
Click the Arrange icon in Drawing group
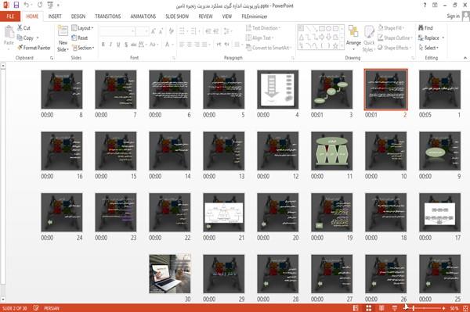pos(353,32)
